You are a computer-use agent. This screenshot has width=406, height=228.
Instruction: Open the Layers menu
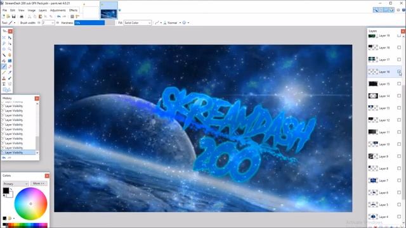tap(43, 10)
